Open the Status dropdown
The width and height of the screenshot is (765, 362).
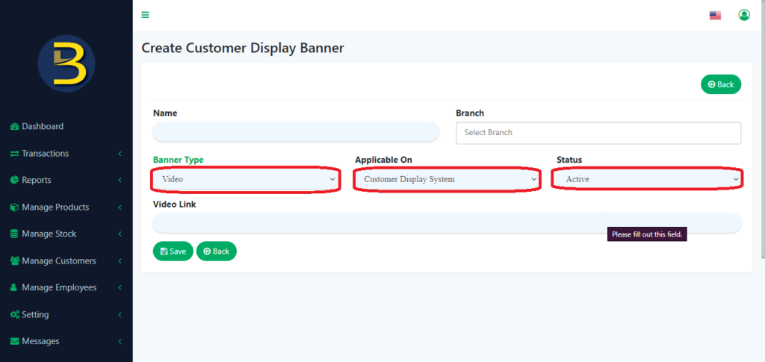pyautogui.click(x=649, y=179)
